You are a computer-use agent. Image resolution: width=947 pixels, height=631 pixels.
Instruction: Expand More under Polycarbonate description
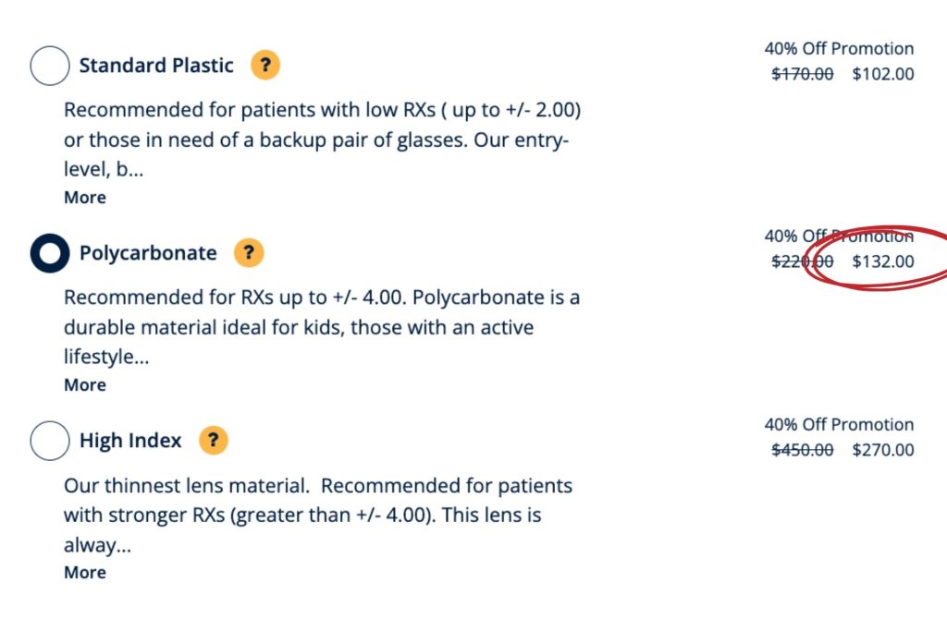coord(84,384)
